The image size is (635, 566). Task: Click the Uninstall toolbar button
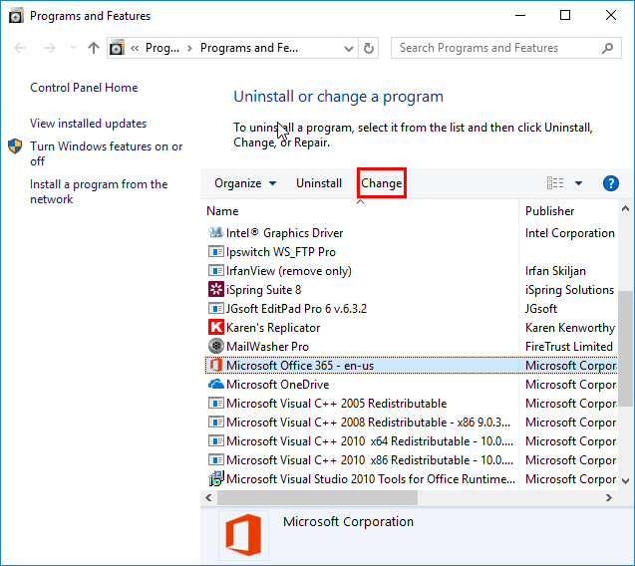319,183
